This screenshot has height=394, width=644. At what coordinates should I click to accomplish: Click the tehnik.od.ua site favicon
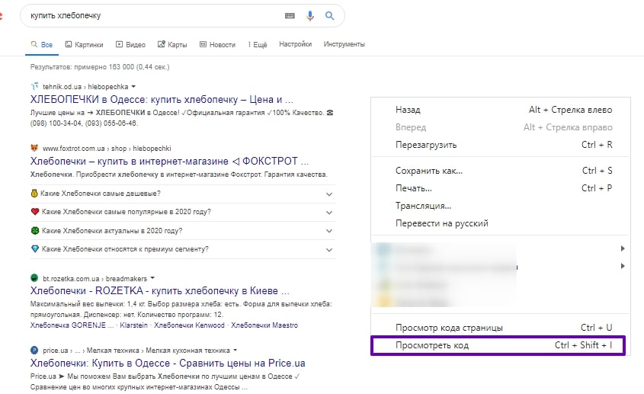click(x=34, y=86)
